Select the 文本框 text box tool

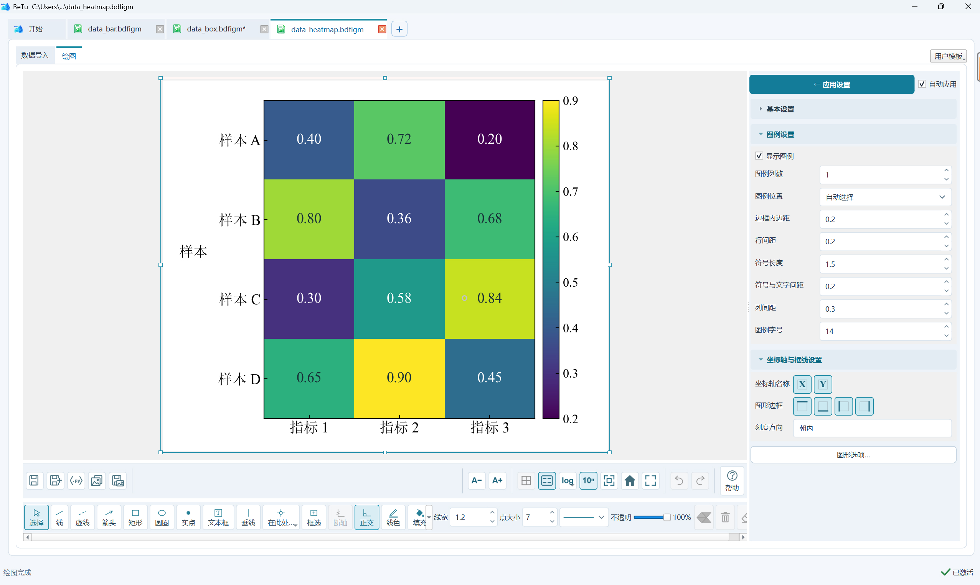[218, 517]
